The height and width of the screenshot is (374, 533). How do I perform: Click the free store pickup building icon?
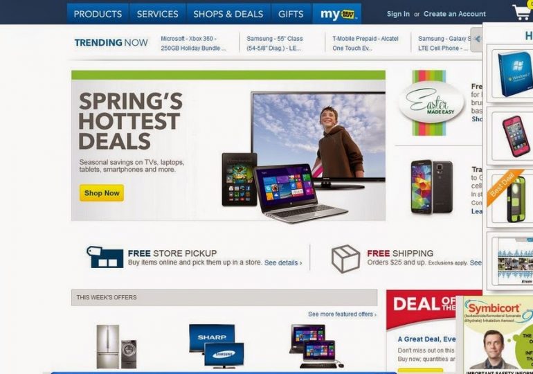click(105, 257)
